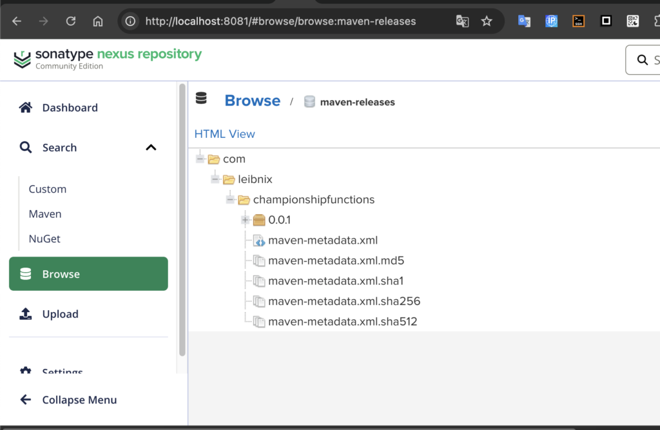Image resolution: width=660 pixels, height=430 pixels.
Task: Select Upload in the sidebar
Action: click(60, 314)
